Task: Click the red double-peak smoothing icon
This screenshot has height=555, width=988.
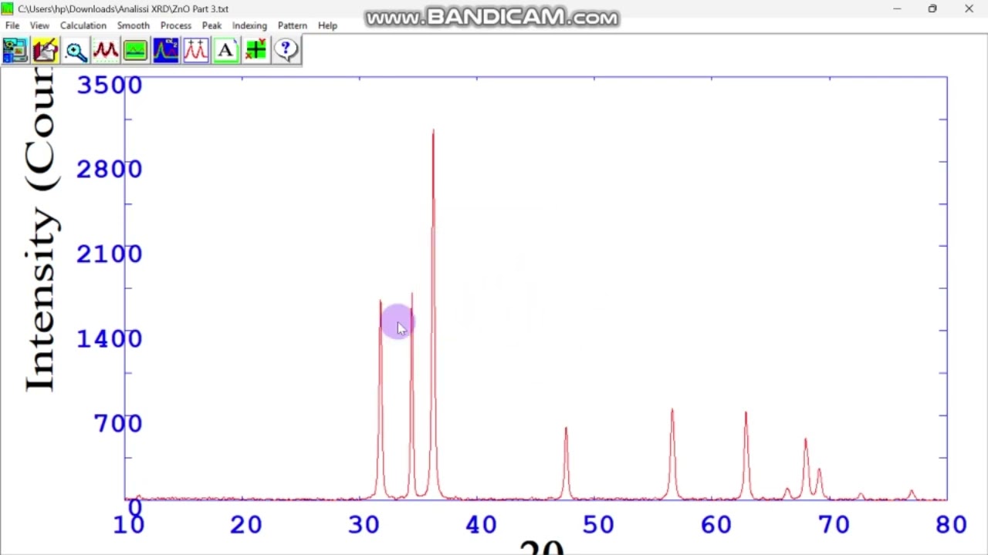Action: (x=106, y=51)
